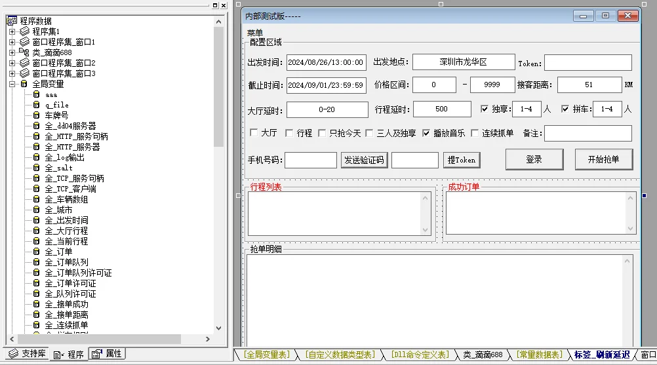Click the 支持库 tab books icon
The image size is (657, 365).
14,354
